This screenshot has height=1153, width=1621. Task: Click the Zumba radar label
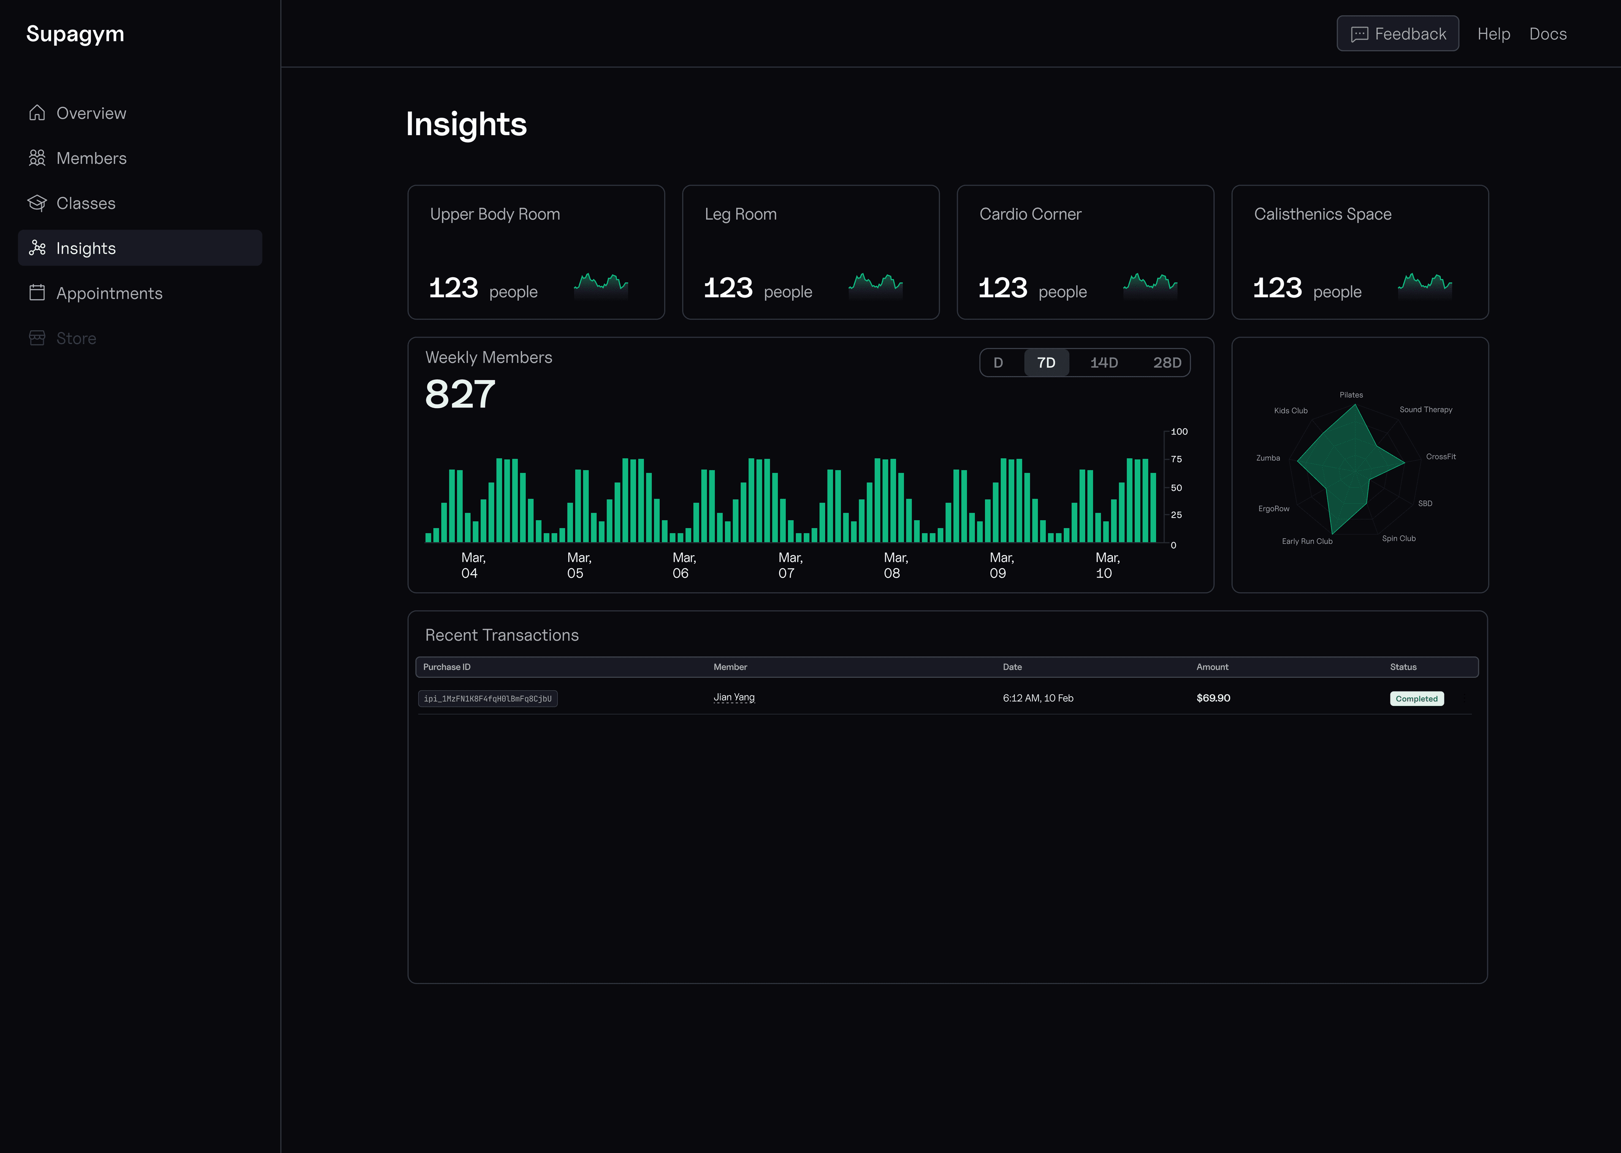point(1268,458)
